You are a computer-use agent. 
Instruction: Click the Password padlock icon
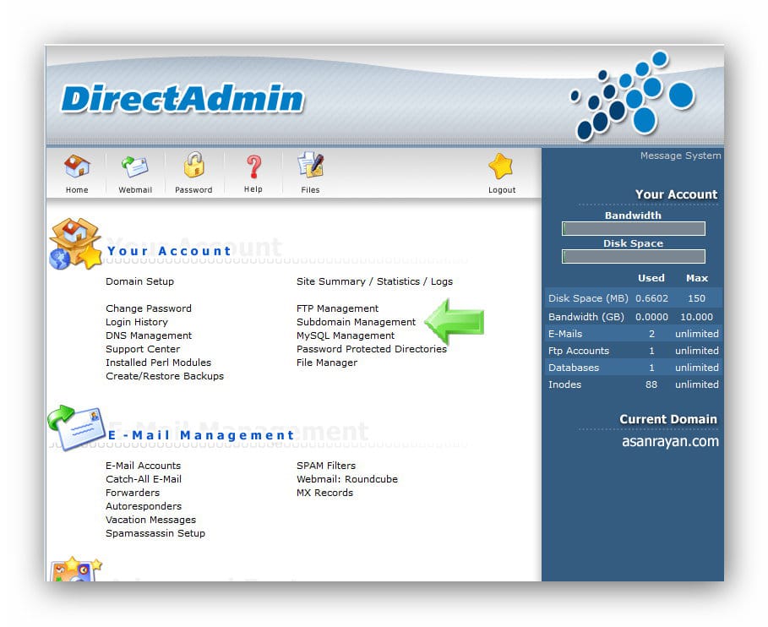(194, 164)
